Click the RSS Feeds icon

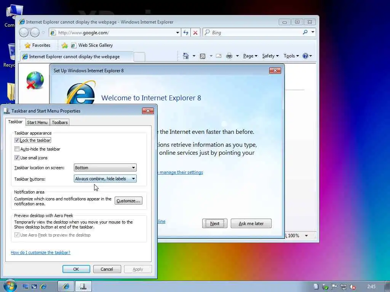click(x=203, y=56)
